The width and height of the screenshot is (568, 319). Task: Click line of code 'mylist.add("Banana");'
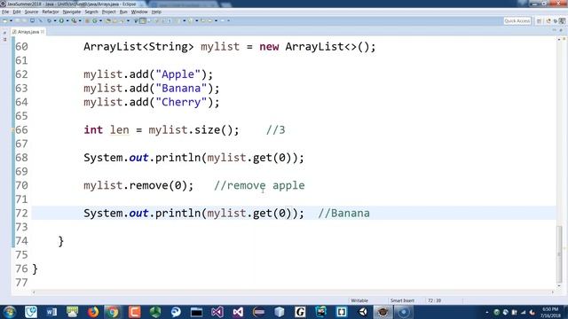coord(152,89)
